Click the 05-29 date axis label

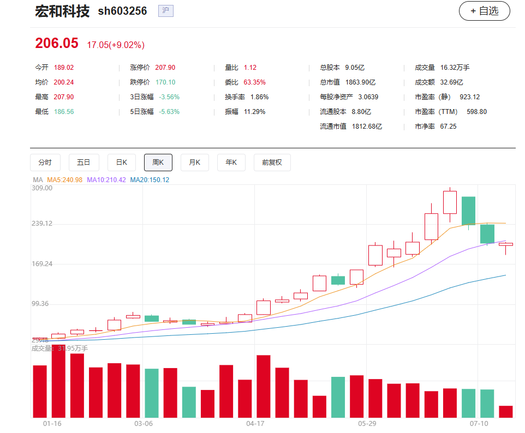(367, 424)
